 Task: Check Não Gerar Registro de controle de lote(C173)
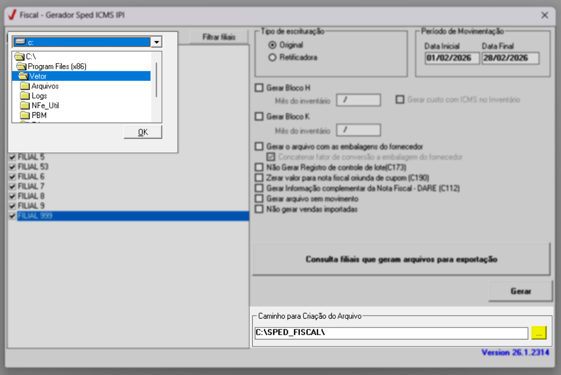pos(259,167)
